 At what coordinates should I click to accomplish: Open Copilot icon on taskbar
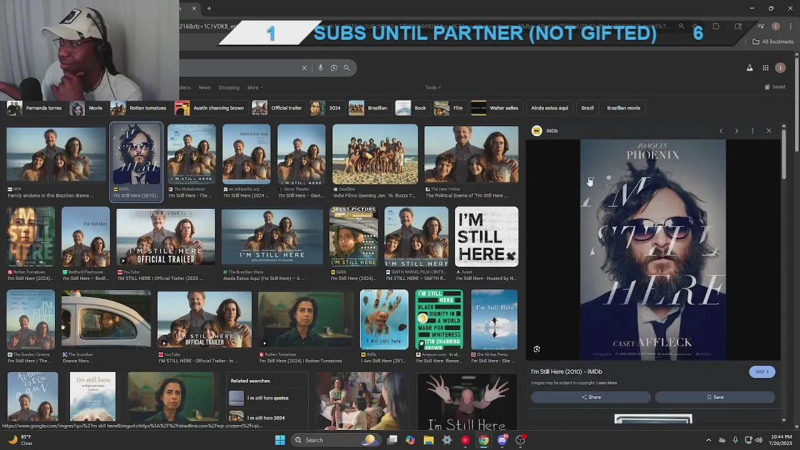point(410,440)
